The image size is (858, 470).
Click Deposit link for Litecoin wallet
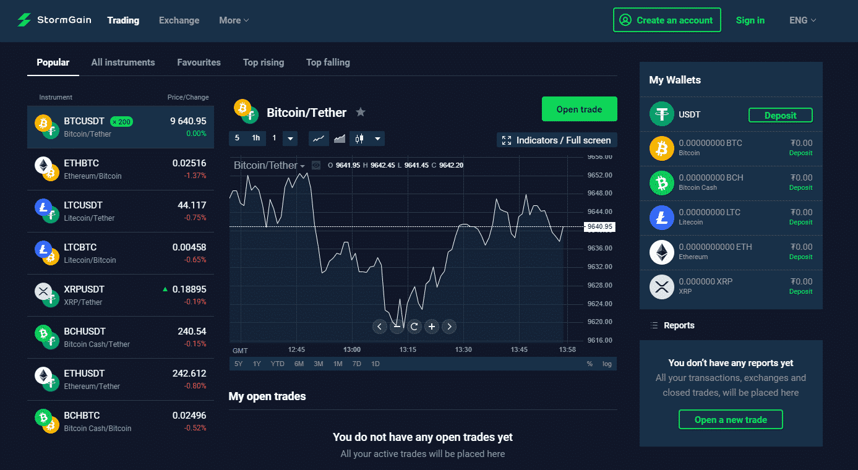[800, 222]
